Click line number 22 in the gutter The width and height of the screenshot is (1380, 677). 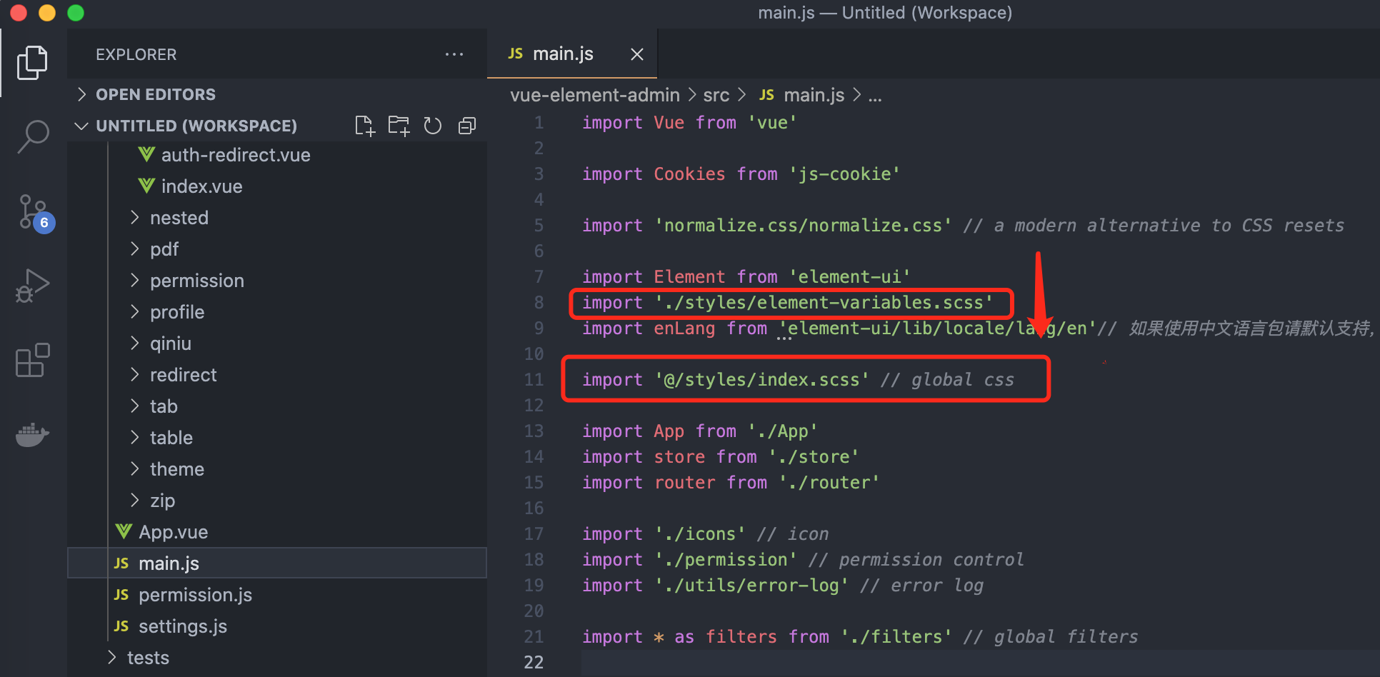coord(534,663)
